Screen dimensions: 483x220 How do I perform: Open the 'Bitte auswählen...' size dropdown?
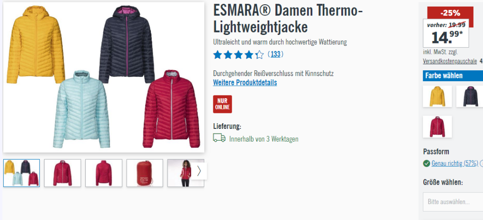click(453, 202)
